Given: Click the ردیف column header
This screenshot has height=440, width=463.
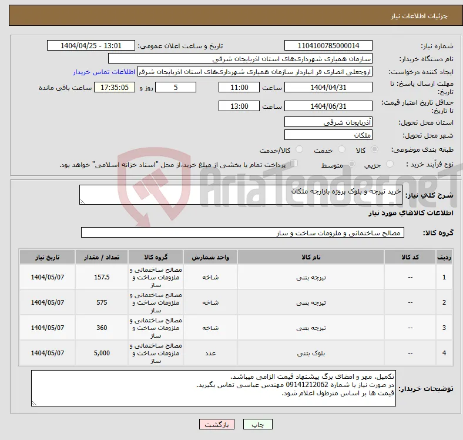Looking at the screenshot, I should [444, 257].
